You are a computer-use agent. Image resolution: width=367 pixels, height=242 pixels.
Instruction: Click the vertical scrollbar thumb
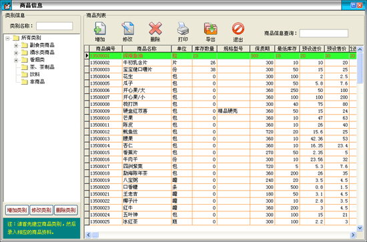pyautogui.click(x=360, y=68)
